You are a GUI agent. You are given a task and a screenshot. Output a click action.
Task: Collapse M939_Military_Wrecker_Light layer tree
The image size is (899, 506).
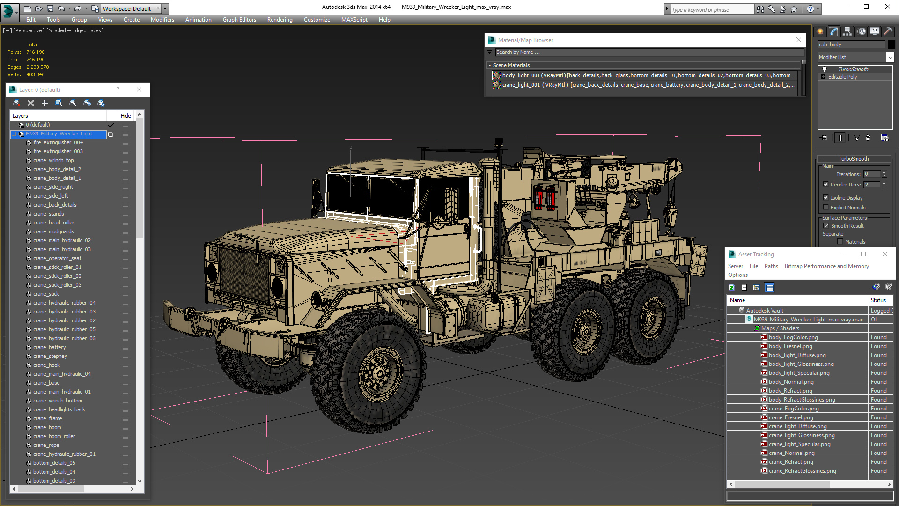(x=14, y=134)
